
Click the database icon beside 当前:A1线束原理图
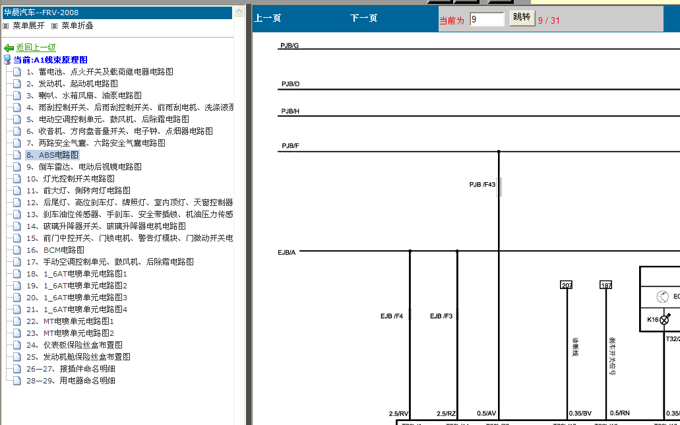[x=7, y=59]
